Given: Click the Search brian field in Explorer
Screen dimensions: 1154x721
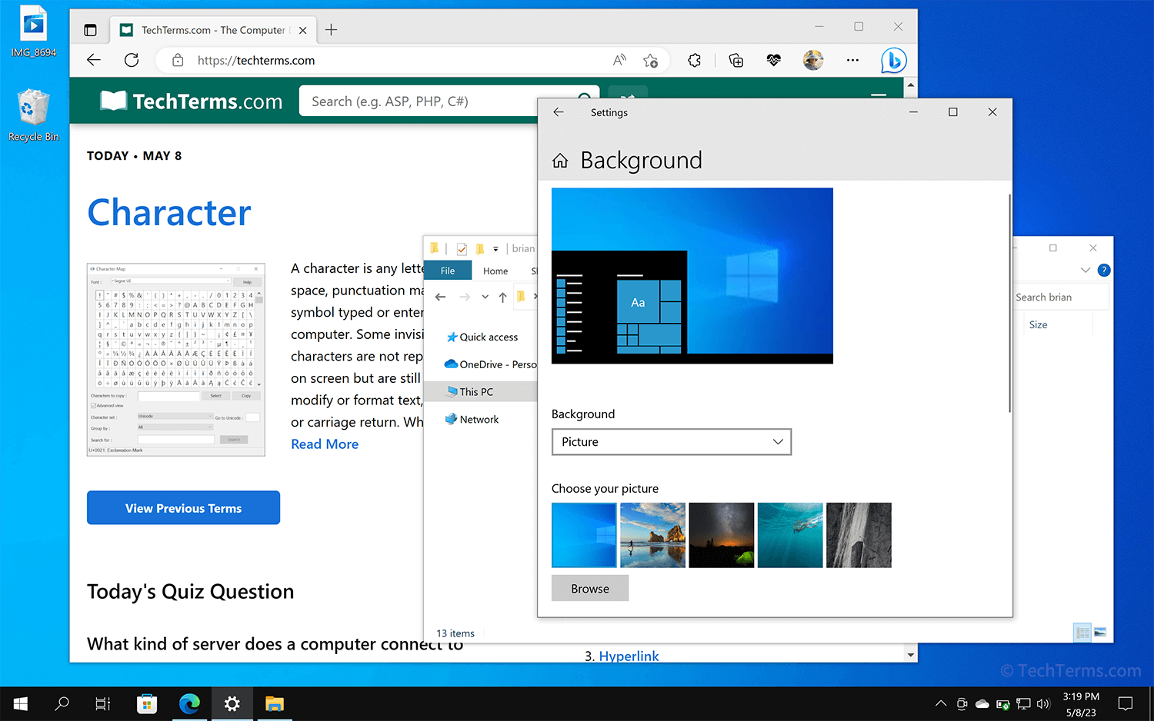Looking at the screenshot, I should click(x=1062, y=297).
